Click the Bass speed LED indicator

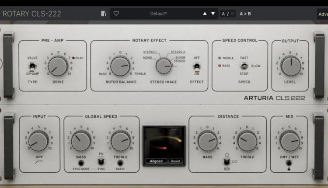[220, 66]
